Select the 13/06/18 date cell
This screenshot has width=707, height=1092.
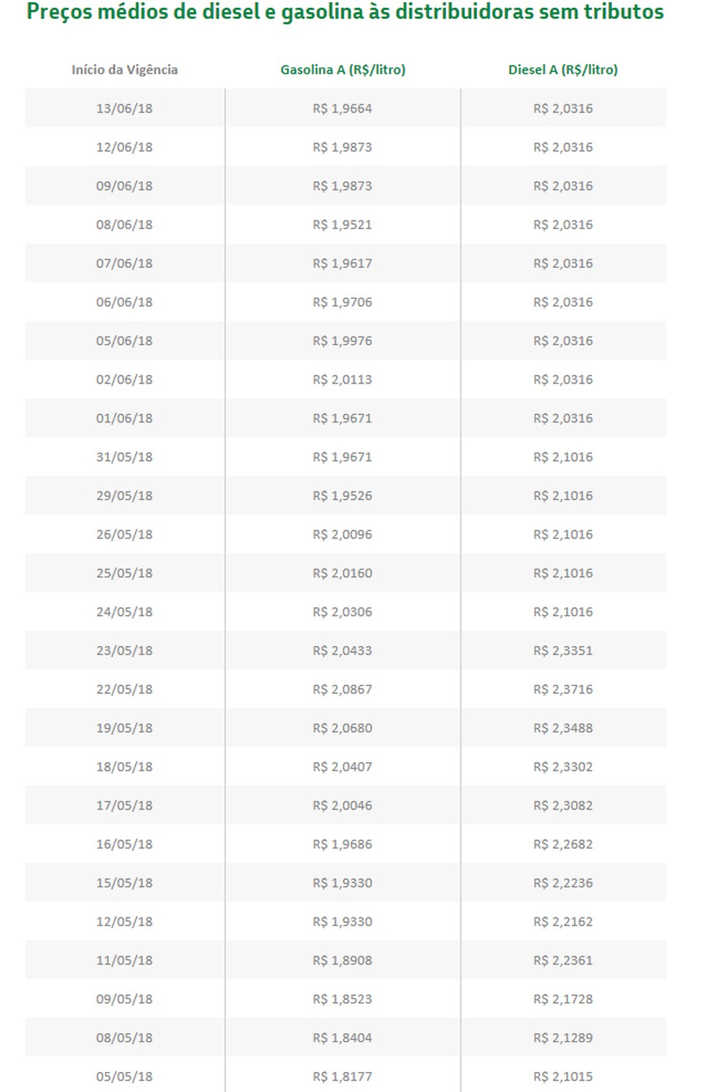(x=124, y=108)
